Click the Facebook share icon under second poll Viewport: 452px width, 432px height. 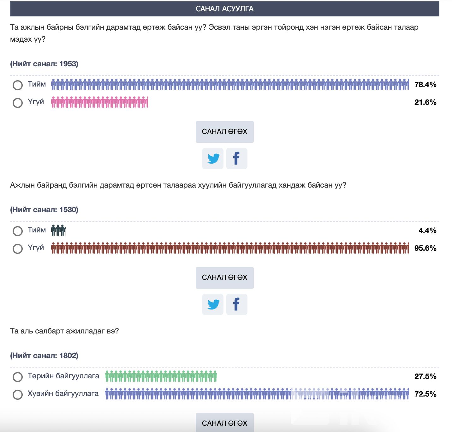click(x=236, y=304)
